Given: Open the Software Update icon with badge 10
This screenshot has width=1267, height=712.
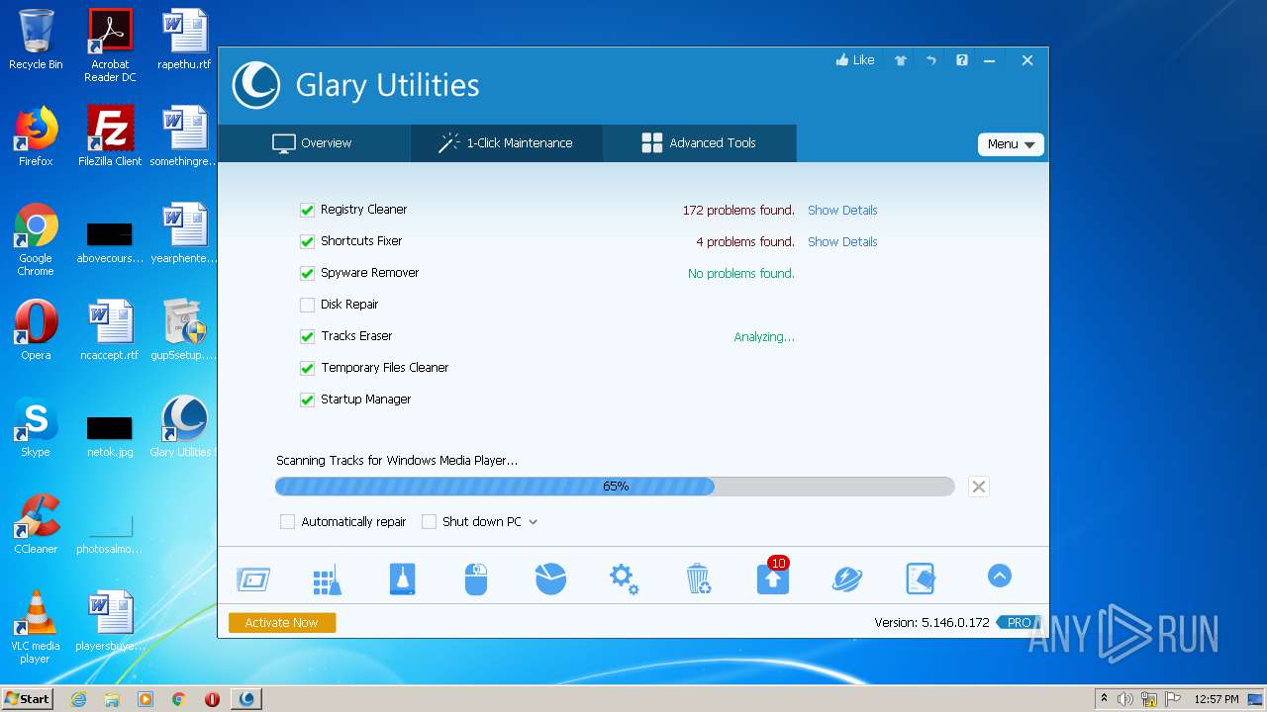Looking at the screenshot, I should coord(773,578).
